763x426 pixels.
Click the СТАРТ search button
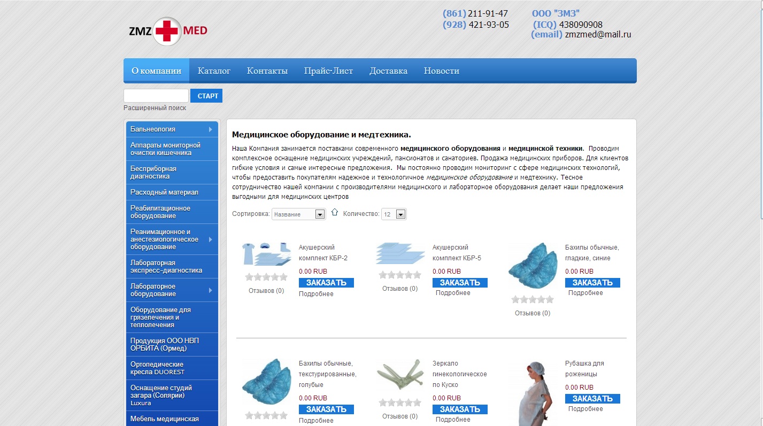(x=206, y=96)
